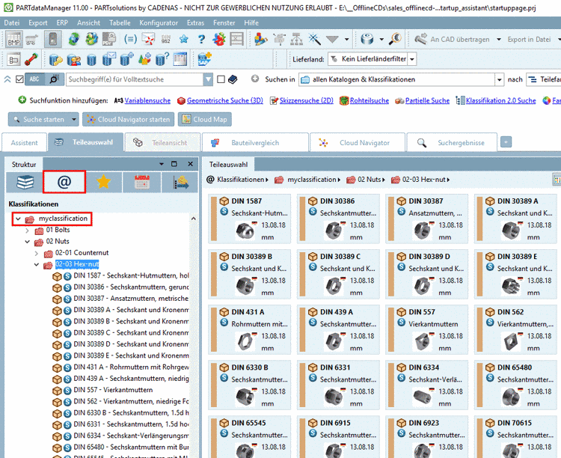Click the database with key icon
561x458 pixels.
click(55, 59)
